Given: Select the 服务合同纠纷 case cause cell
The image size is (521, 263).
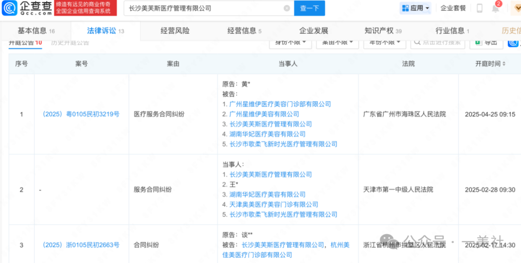Looking at the screenshot, I should [152, 190].
